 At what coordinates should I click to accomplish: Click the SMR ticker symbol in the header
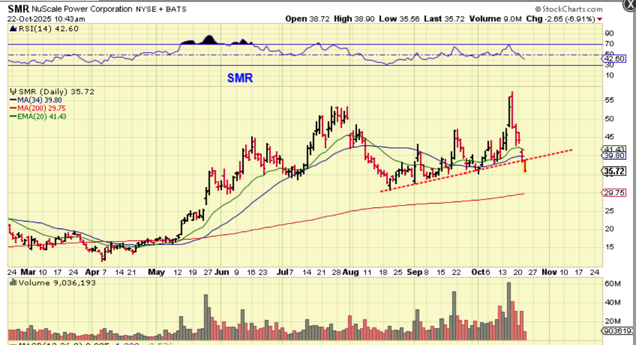(18, 9)
